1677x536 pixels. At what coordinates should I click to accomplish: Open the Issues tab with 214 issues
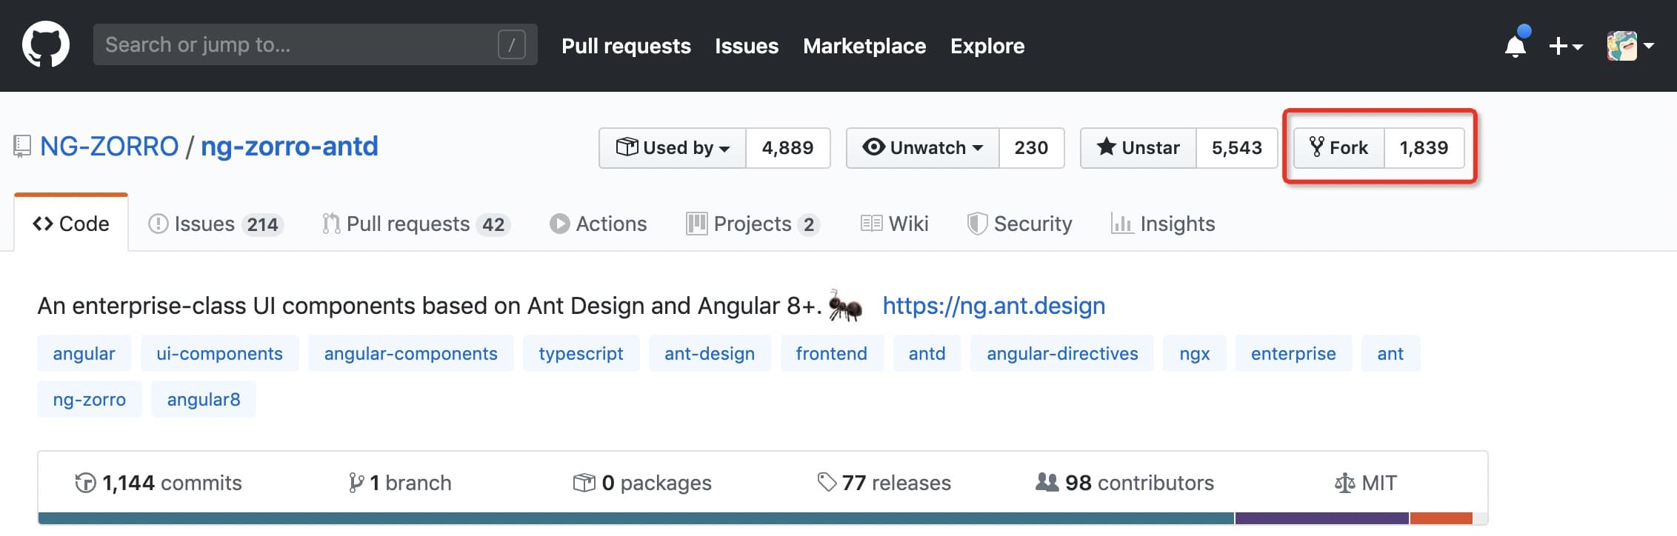(x=216, y=224)
